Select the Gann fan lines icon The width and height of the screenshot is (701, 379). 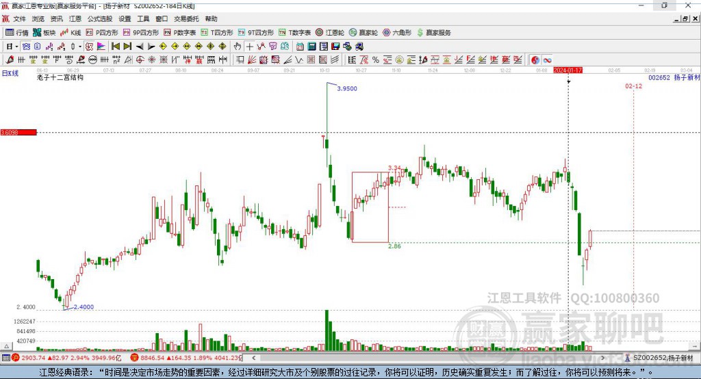pos(252,60)
